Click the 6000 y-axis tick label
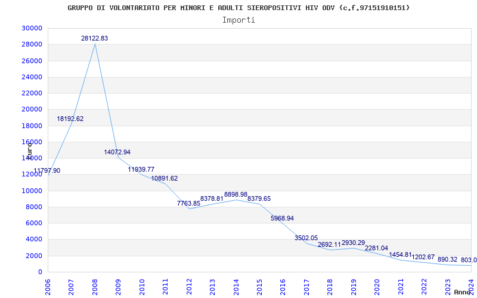477x298 pixels. 33,223
